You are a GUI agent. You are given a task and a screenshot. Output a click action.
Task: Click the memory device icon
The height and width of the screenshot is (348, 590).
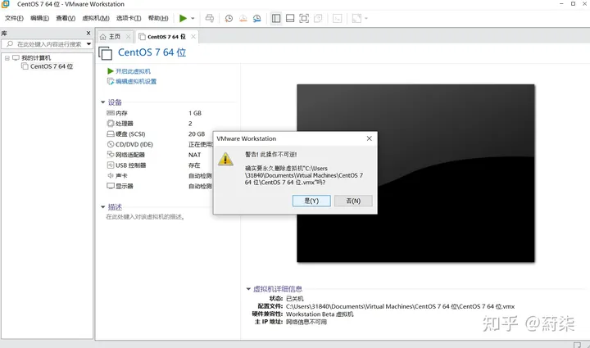coord(111,113)
